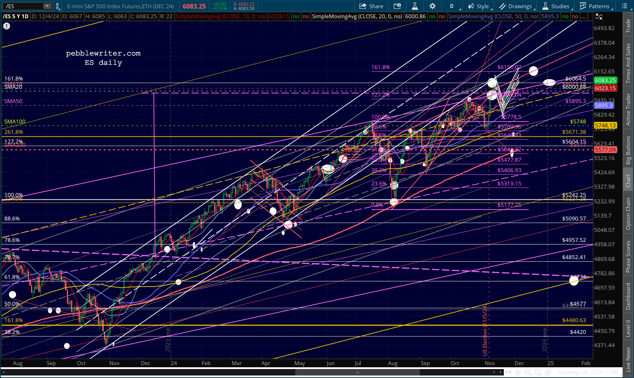Click the $4480.63 price level label
Viewport: 634px width, 378px height.
click(574, 320)
